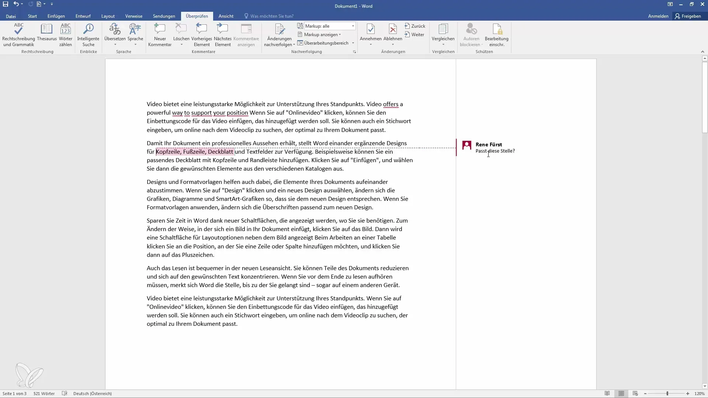Launch Intelligente Suche

coord(88,35)
